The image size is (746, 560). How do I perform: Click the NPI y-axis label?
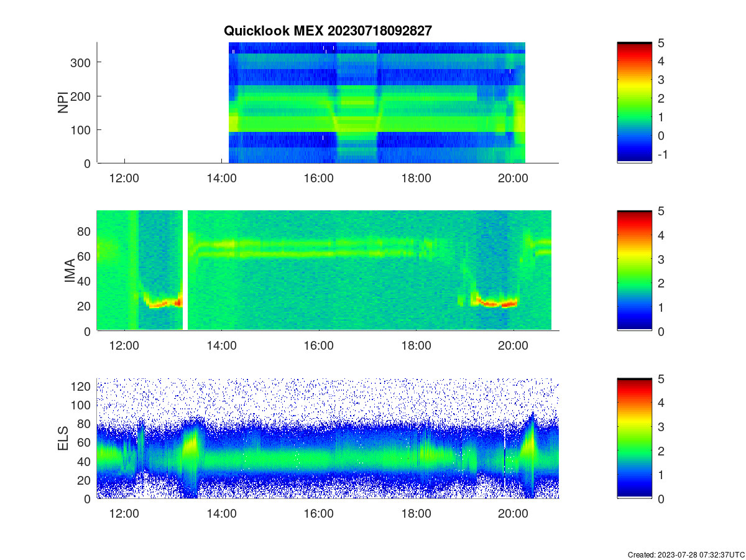63,103
